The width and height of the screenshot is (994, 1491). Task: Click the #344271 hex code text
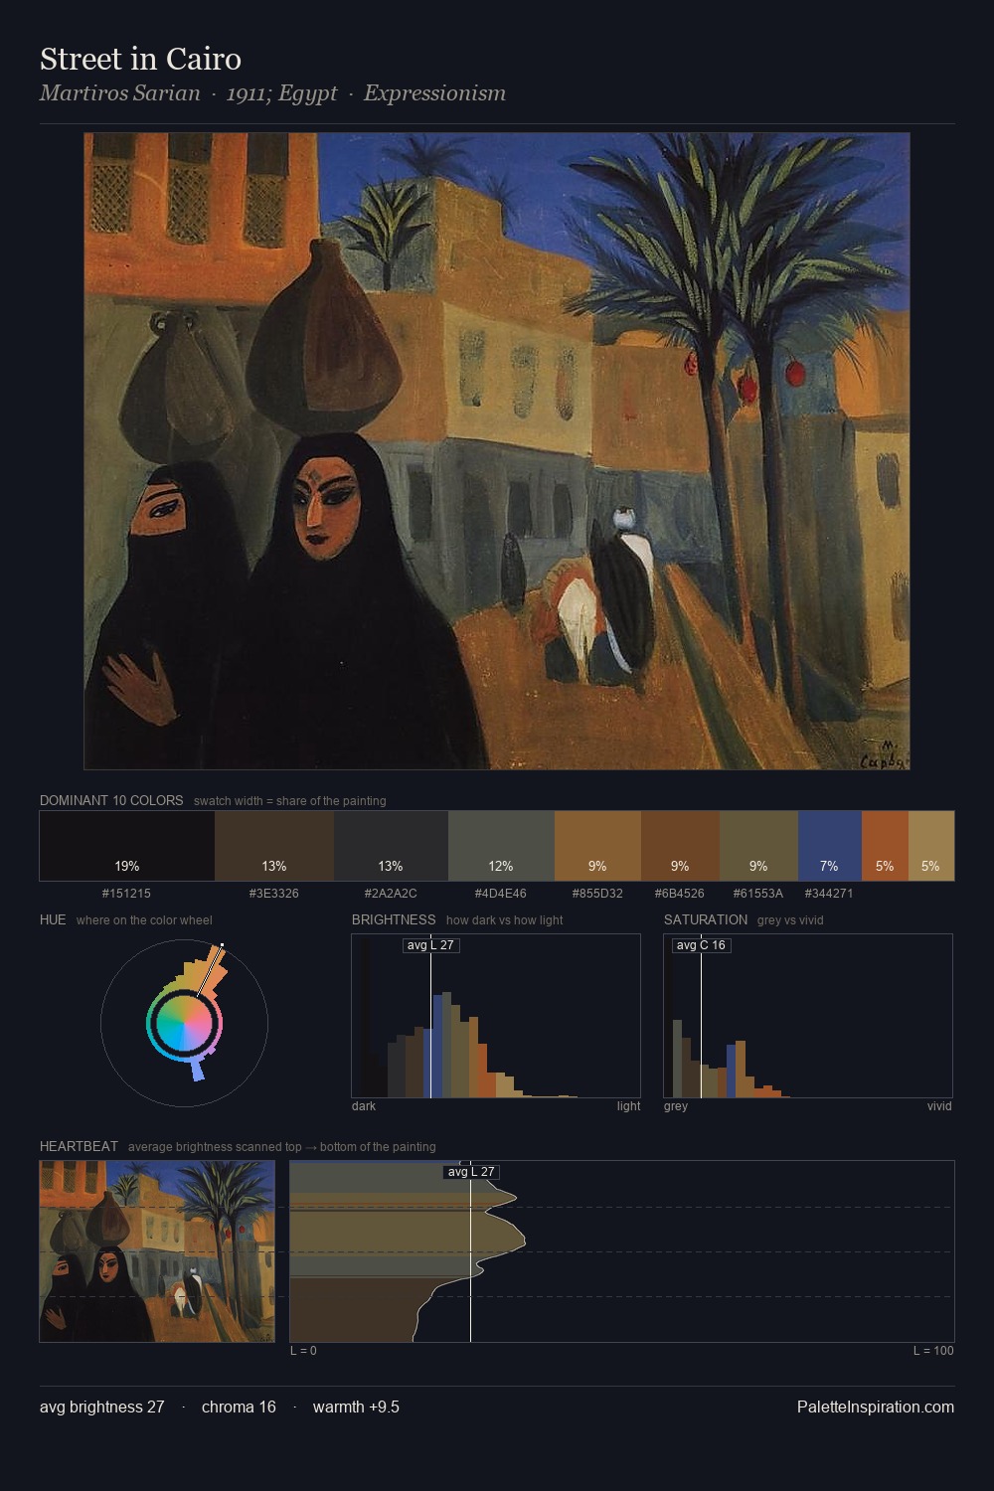point(829,893)
